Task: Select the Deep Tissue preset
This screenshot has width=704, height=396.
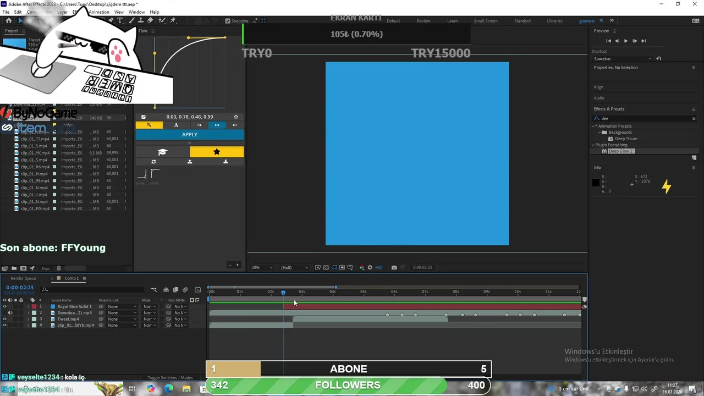Action: point(626,139)
